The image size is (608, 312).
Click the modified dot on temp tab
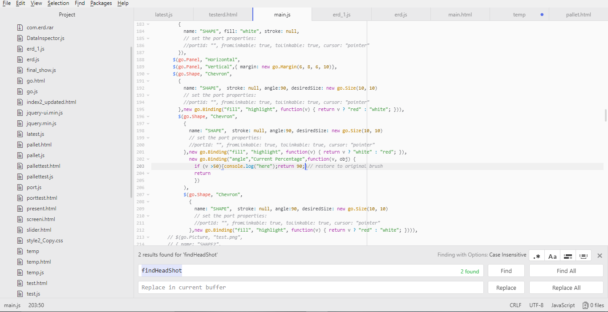click(542, 15)
